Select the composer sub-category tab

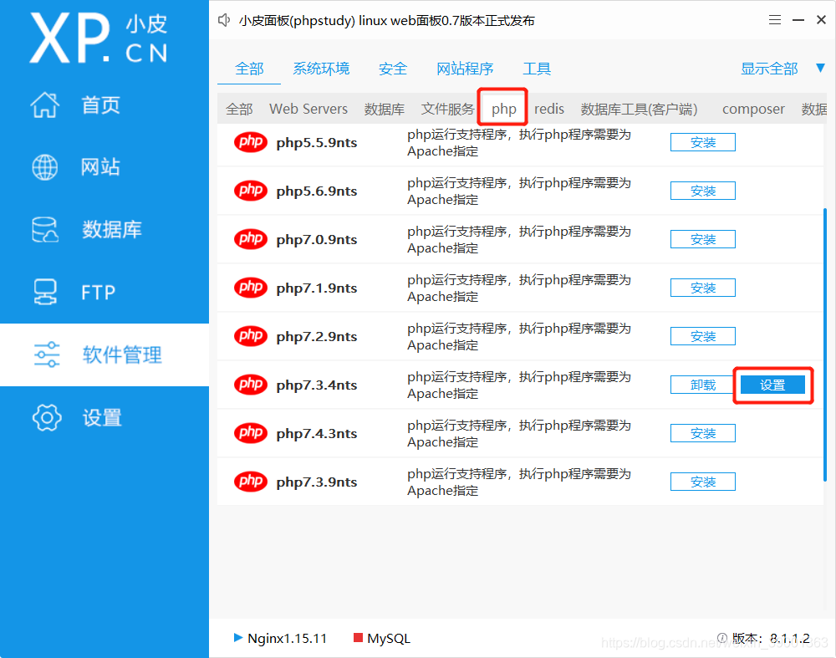tap(753, 109)
